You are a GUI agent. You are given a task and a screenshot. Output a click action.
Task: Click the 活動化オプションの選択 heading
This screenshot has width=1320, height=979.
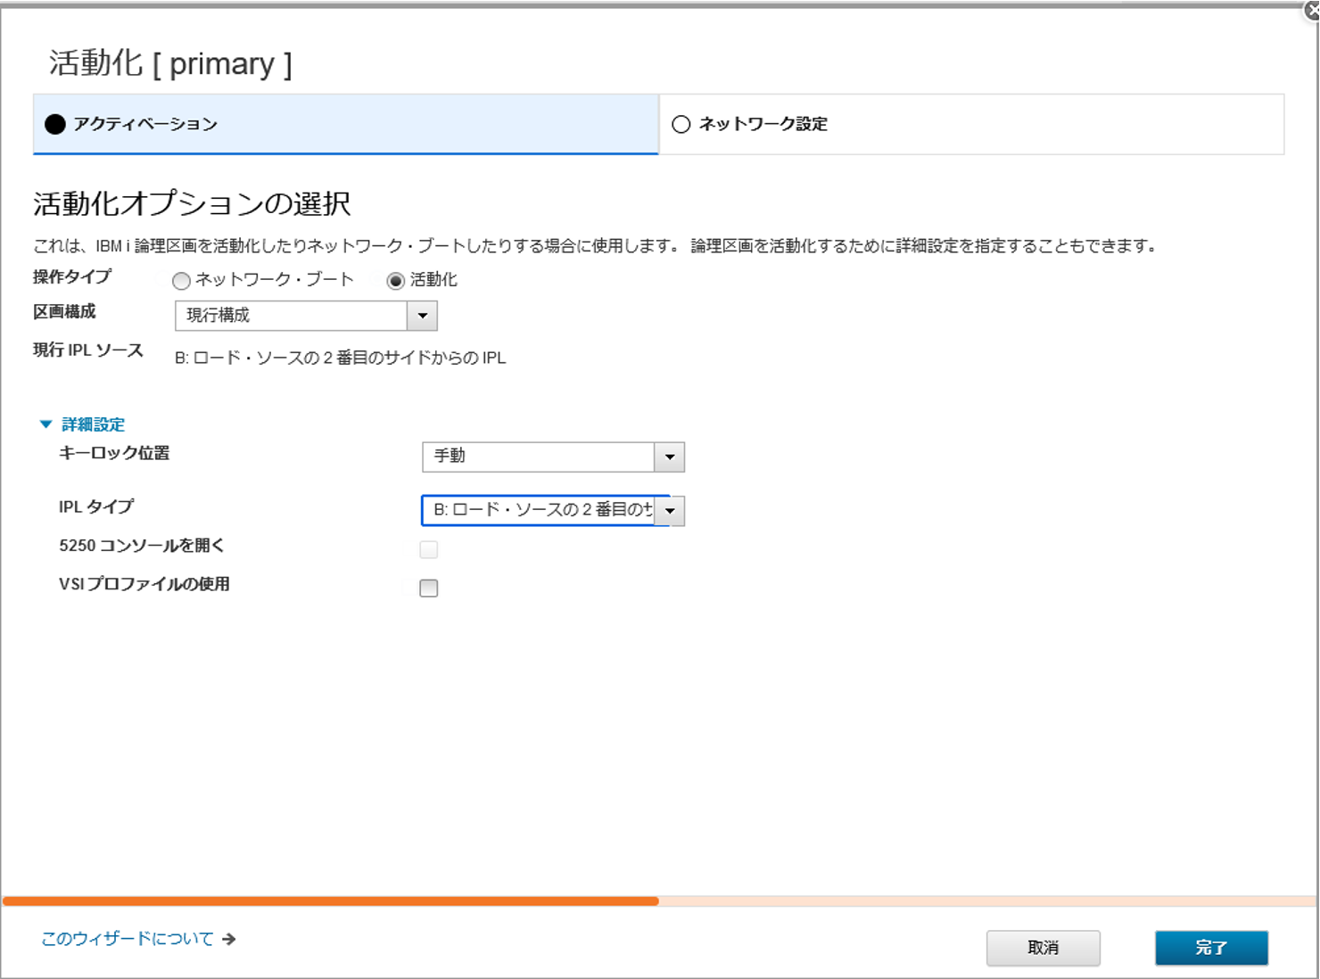pos(192,203)
